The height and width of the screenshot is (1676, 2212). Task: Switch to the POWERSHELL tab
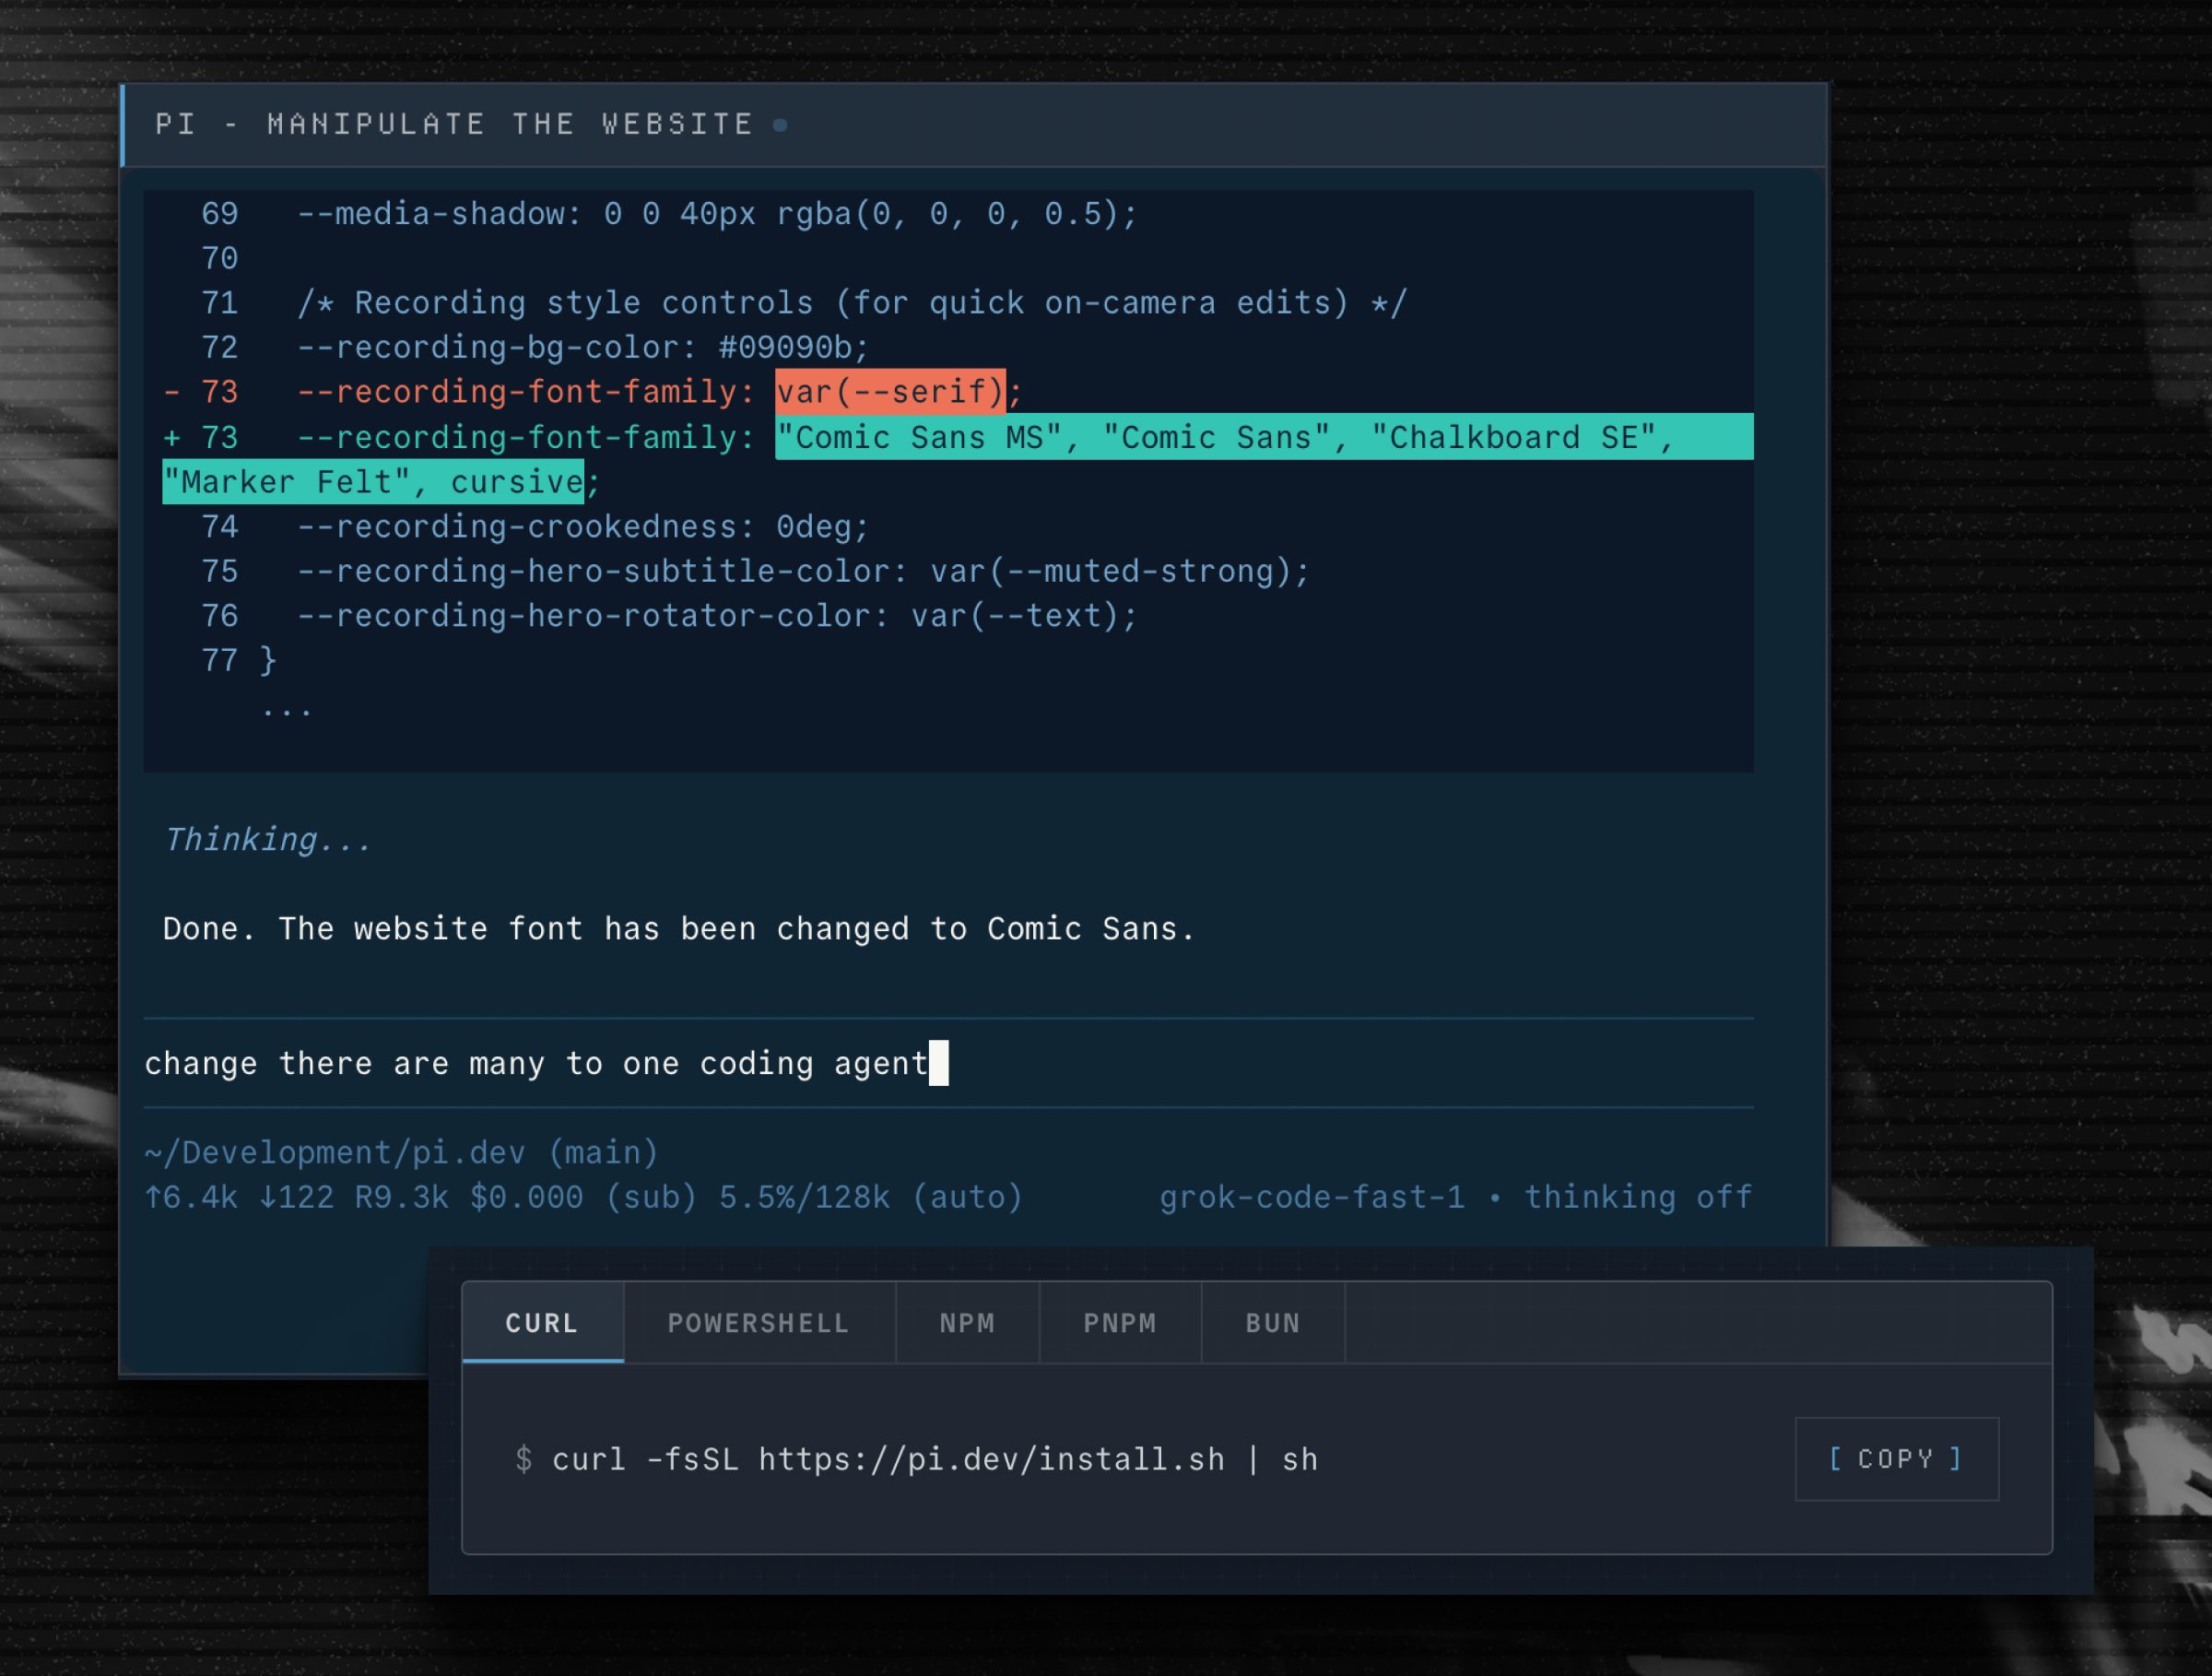(x=759, y=1322)
